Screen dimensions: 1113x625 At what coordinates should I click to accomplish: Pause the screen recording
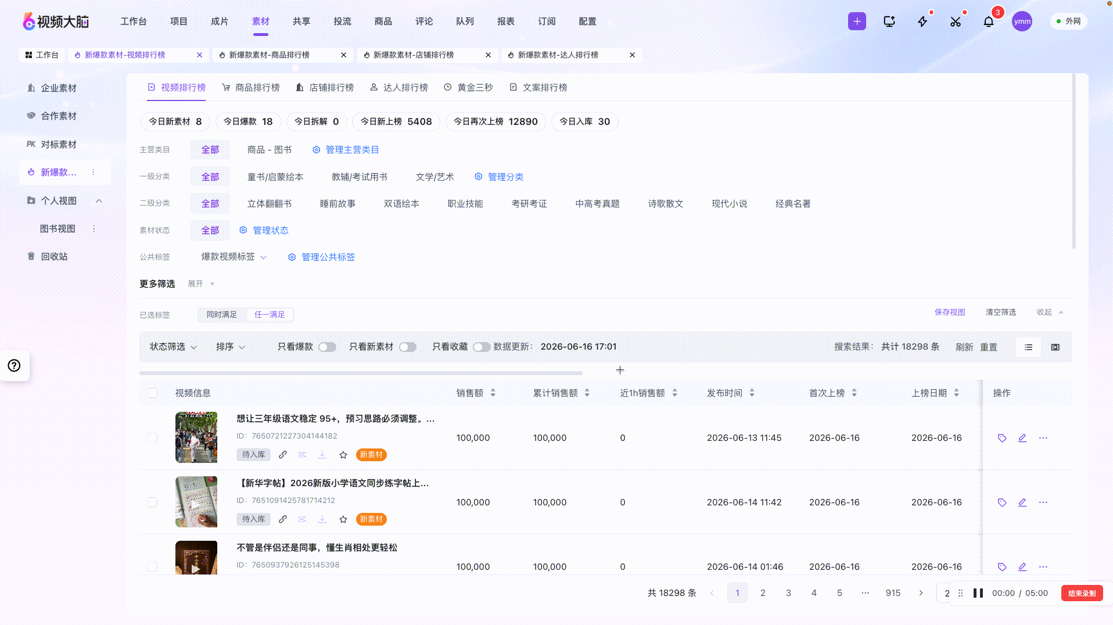[978, 593]
